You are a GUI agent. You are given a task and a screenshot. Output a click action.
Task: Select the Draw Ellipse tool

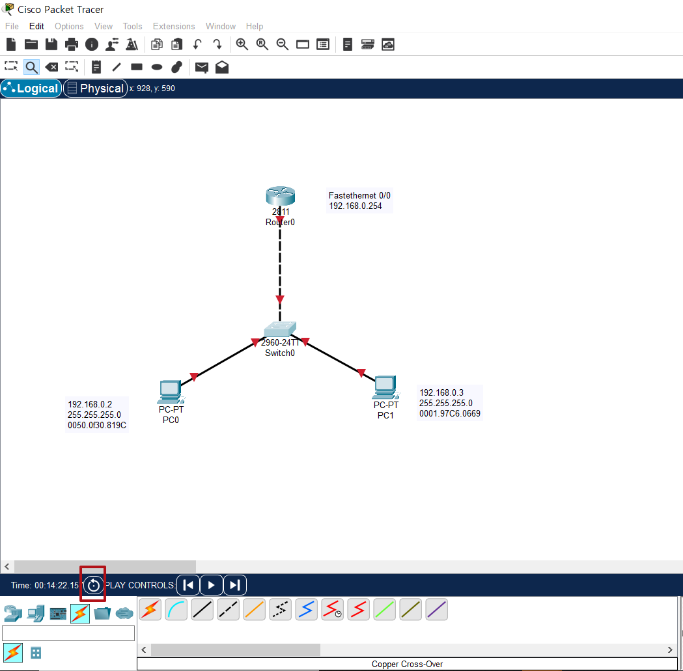157,67
